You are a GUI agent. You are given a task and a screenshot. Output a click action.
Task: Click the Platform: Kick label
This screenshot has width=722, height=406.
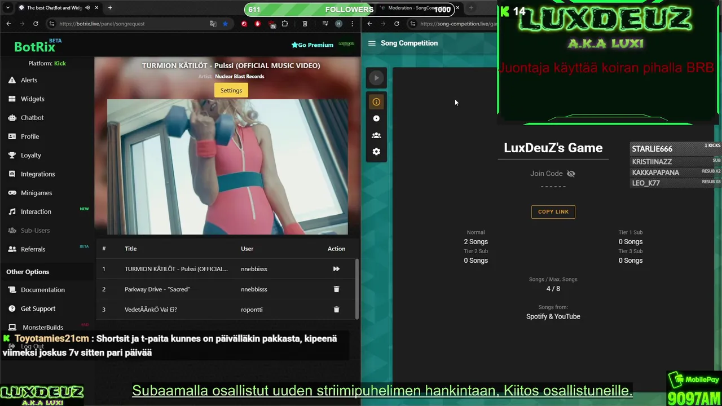click(47, 63)
